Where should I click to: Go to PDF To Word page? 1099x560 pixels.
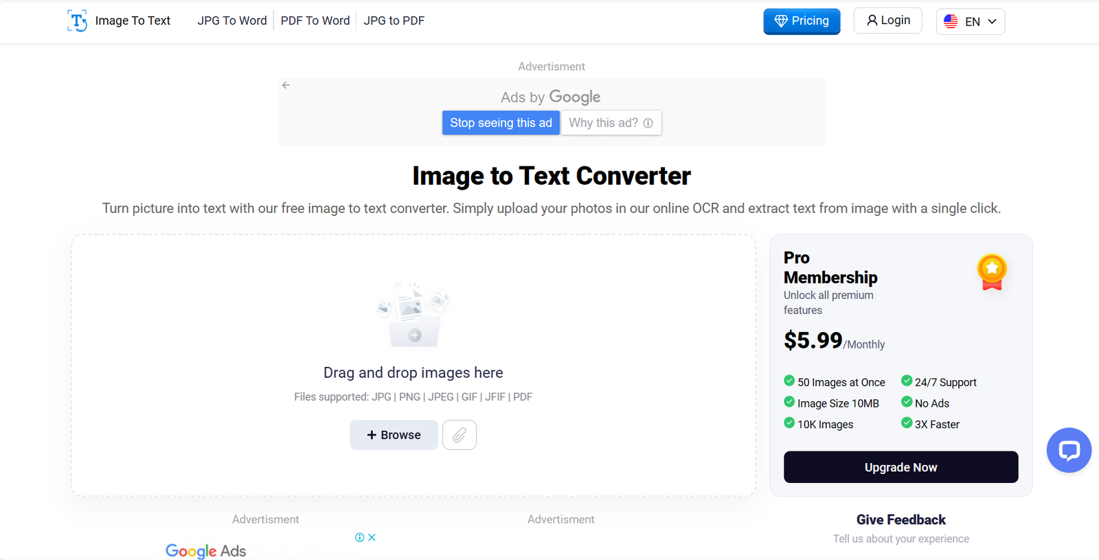click(x=315, y=21)
